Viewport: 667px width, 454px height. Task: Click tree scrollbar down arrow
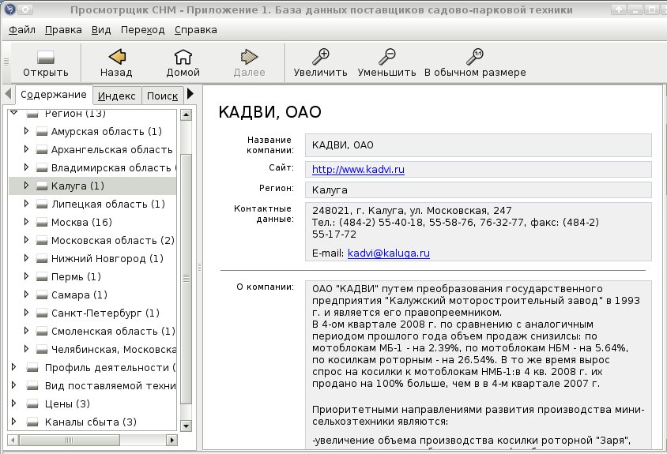click(x=186, y=426)
